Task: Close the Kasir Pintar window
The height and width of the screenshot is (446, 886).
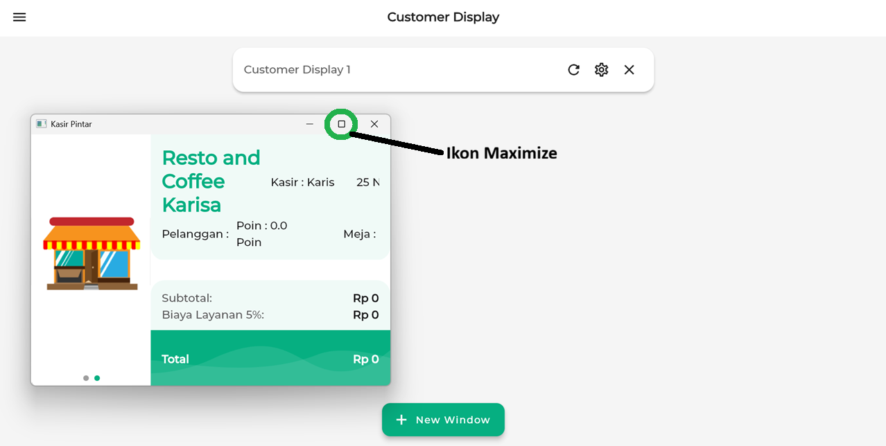Action: (x=374, y=124)
